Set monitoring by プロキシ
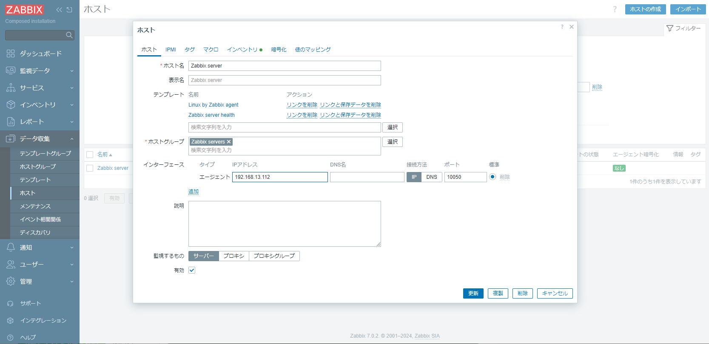Viewport: 709px width, 344px height. click(234, 256)
